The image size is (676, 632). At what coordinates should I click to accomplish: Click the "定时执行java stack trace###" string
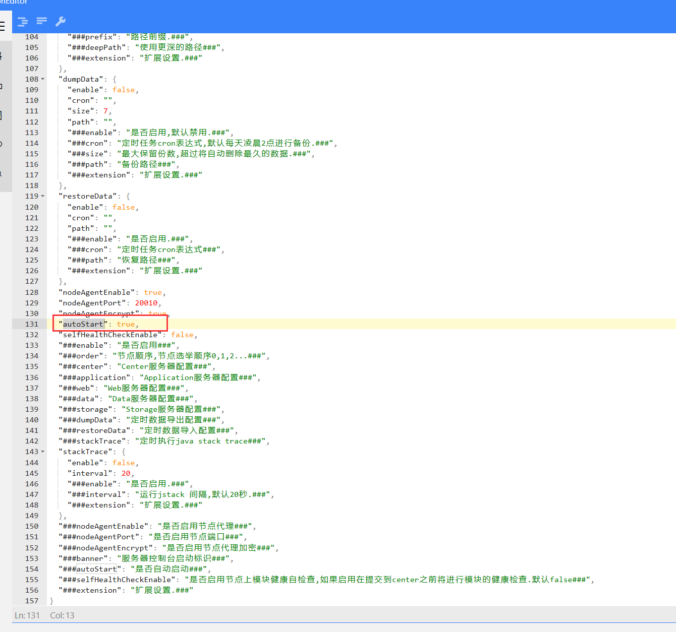click(200, 441)
